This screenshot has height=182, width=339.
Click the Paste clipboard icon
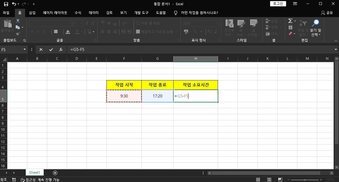7,23
